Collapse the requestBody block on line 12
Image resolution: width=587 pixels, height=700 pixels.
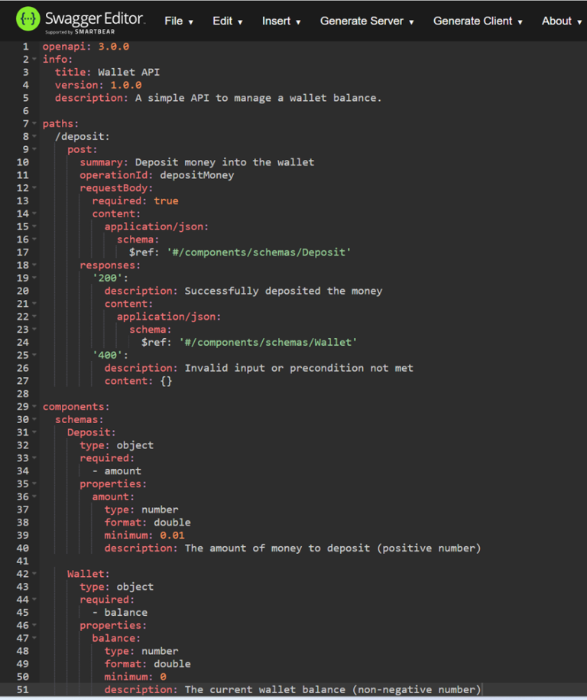pyautogui.click(x=34, y=188)
